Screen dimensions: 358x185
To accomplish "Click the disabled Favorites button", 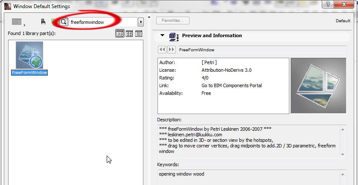I will 173,21.
